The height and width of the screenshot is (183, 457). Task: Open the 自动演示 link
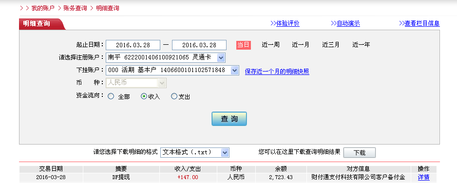pyautogui.click(x=345, y=23)
